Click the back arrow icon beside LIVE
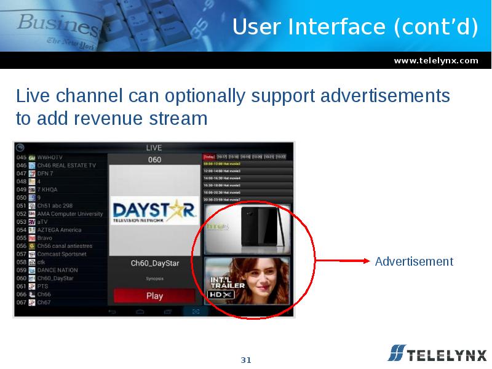This screenshot has width=492, height=369. (x=20, y=148)
